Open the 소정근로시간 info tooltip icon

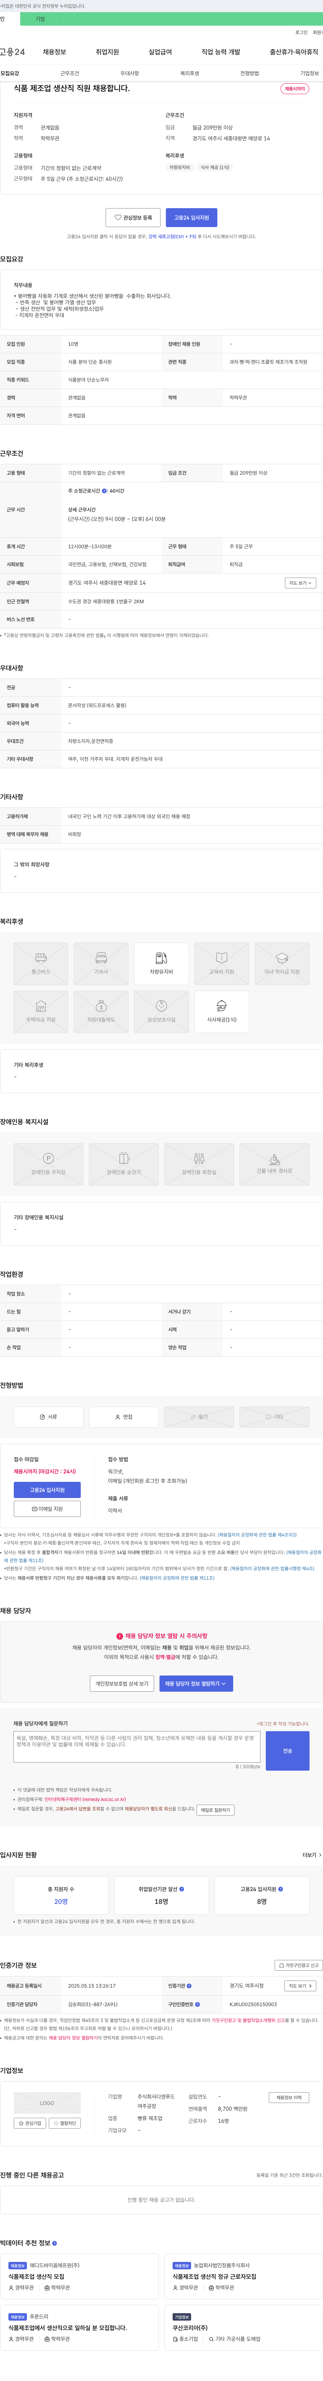104,491
